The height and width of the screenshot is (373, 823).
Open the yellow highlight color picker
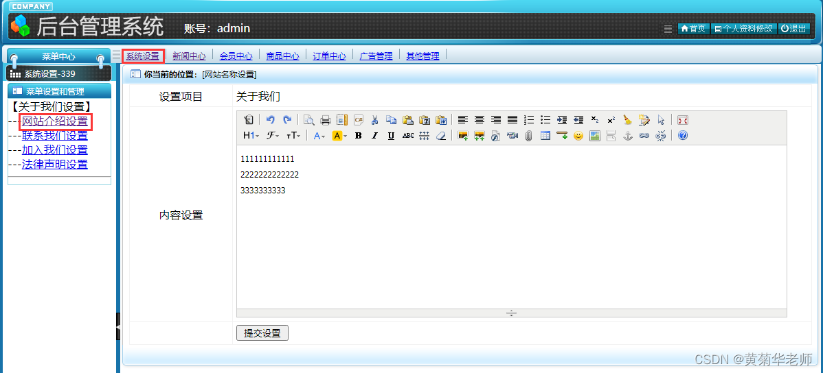(339, 136)
